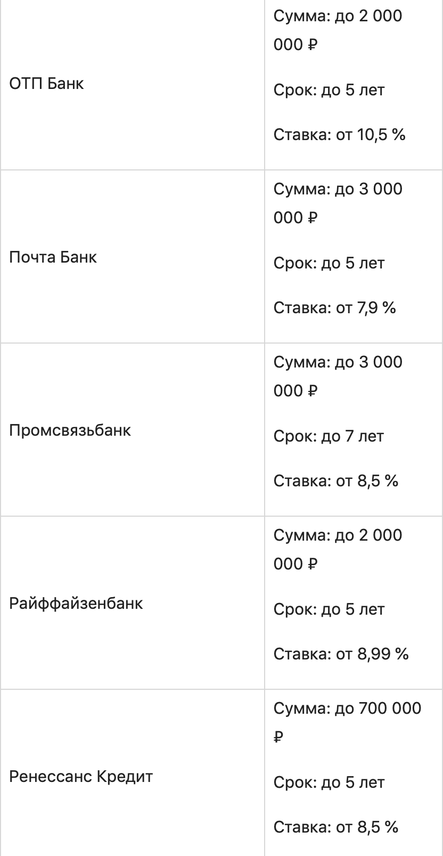The height and width of the screenshot is (856, 443).
Task: Click the ОТП Банк loan sum line
Action: (338, 17)
